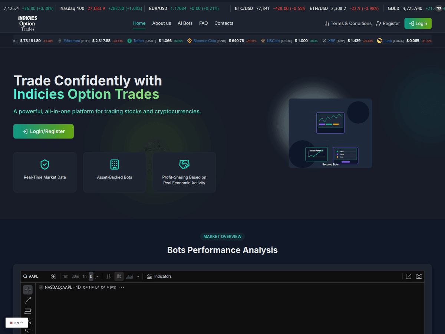Take a chart snapshot with the camera icon

click(x=419, y=276)
